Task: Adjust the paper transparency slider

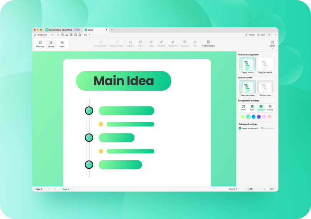Action: tap(268, 128)
